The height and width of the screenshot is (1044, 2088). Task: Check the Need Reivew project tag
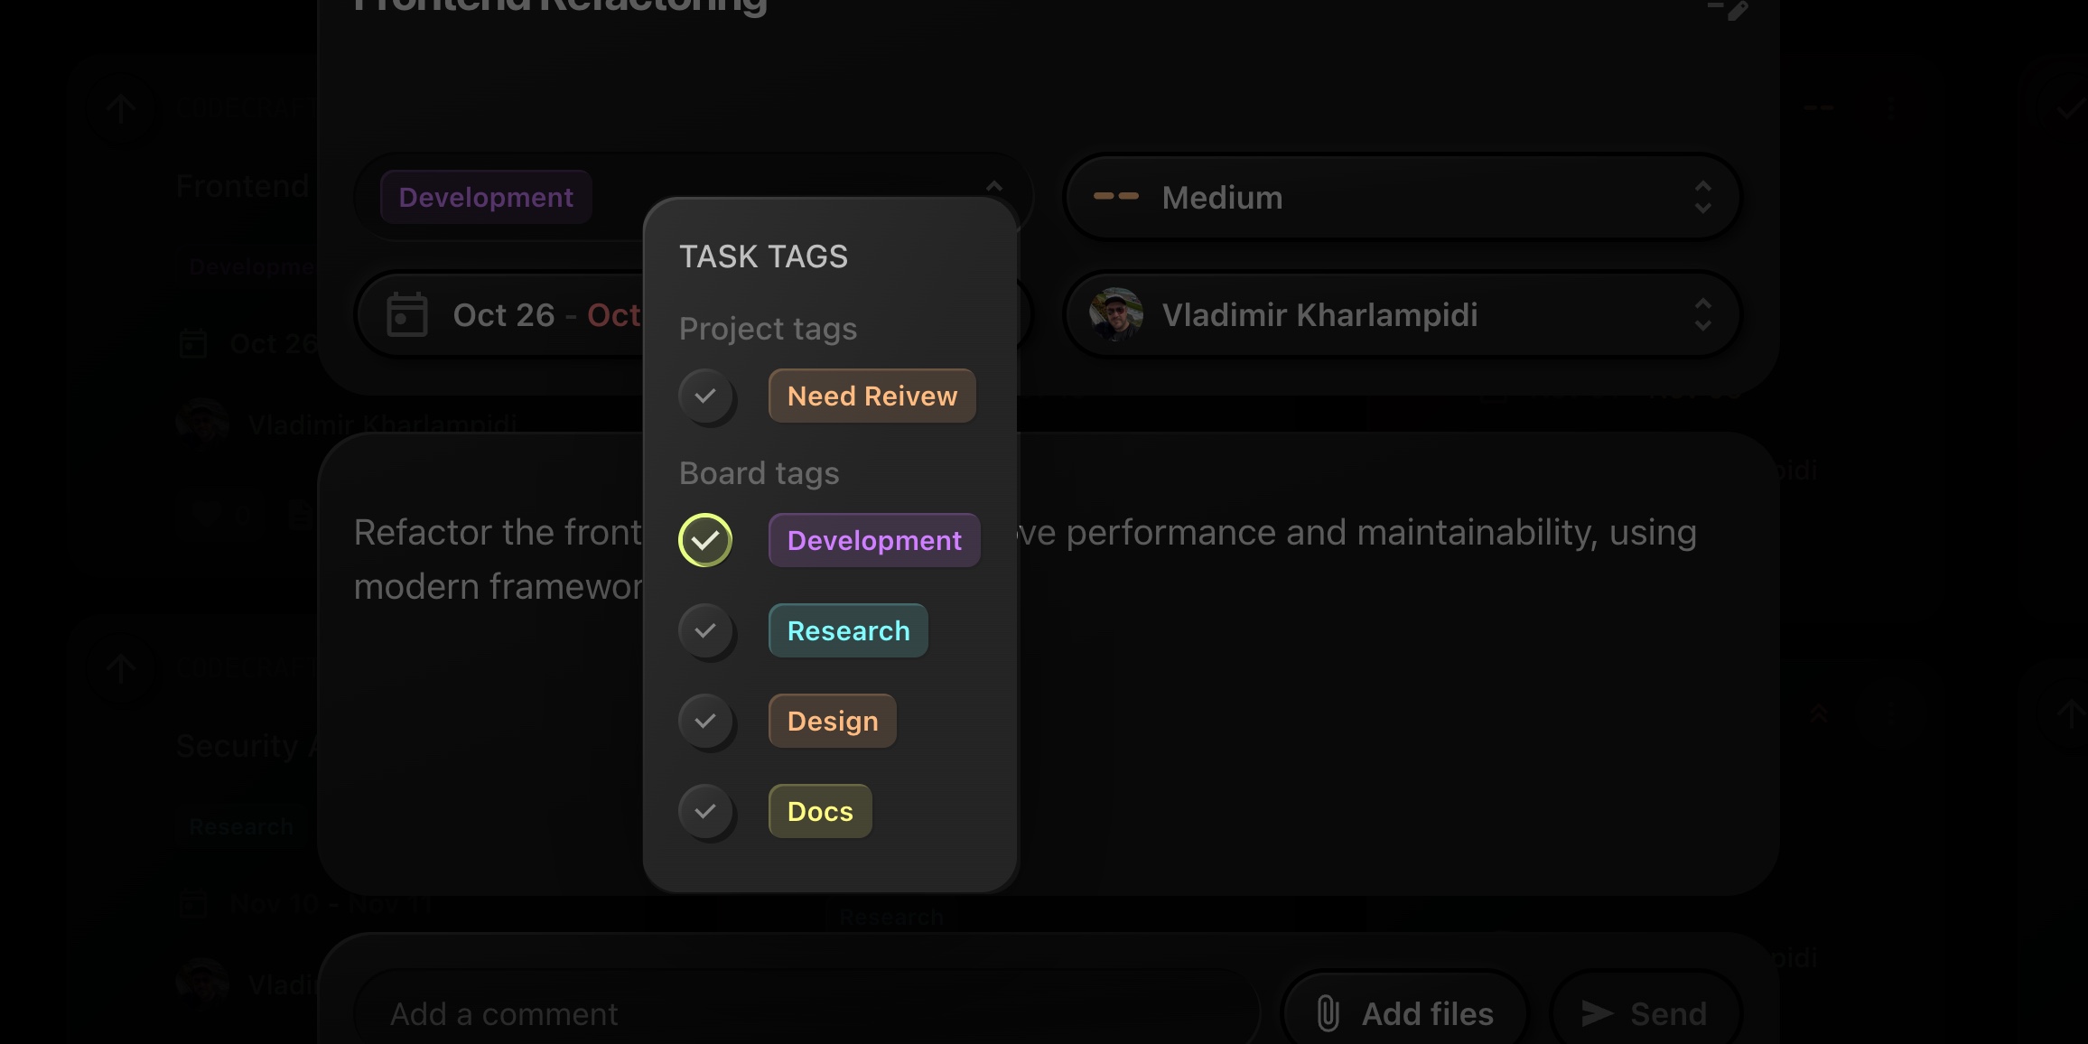(x=707, y=396)
